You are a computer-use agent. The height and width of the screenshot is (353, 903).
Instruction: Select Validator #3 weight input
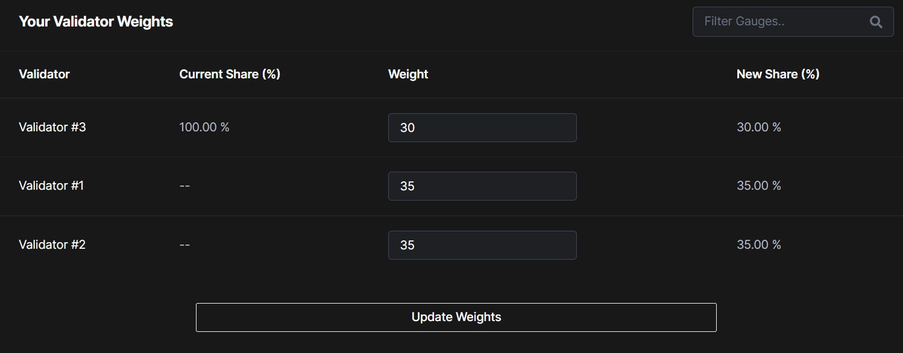pyautogui.click(x=482, y=128)
